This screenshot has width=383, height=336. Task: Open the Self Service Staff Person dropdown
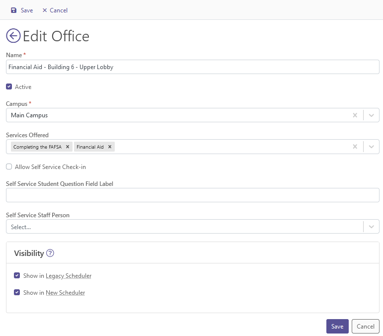pos(192,227)
